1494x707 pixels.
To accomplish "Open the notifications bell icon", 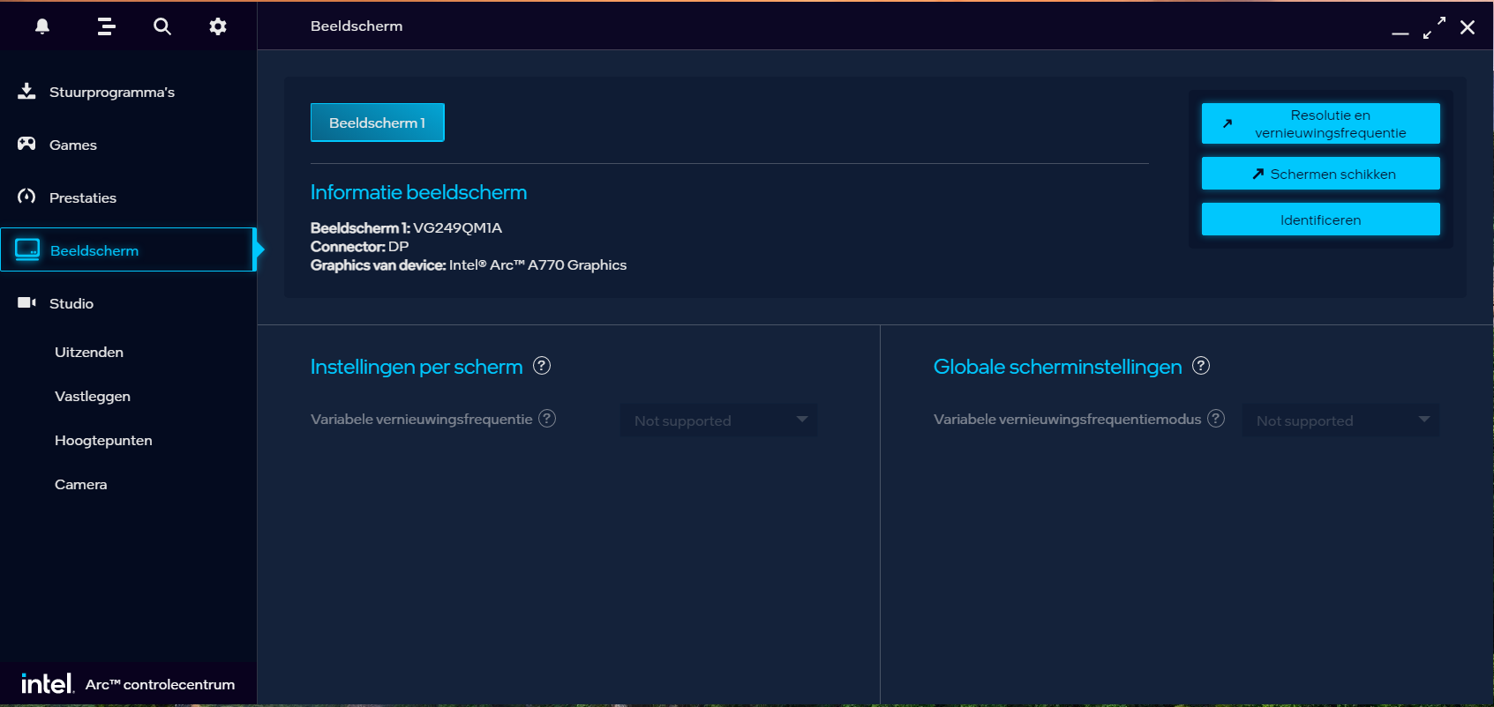I will pos(42,26).
